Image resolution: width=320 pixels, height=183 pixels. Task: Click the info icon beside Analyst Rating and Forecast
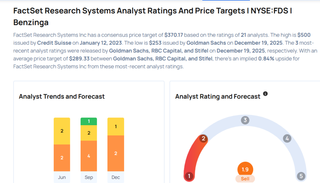[265, 94]
